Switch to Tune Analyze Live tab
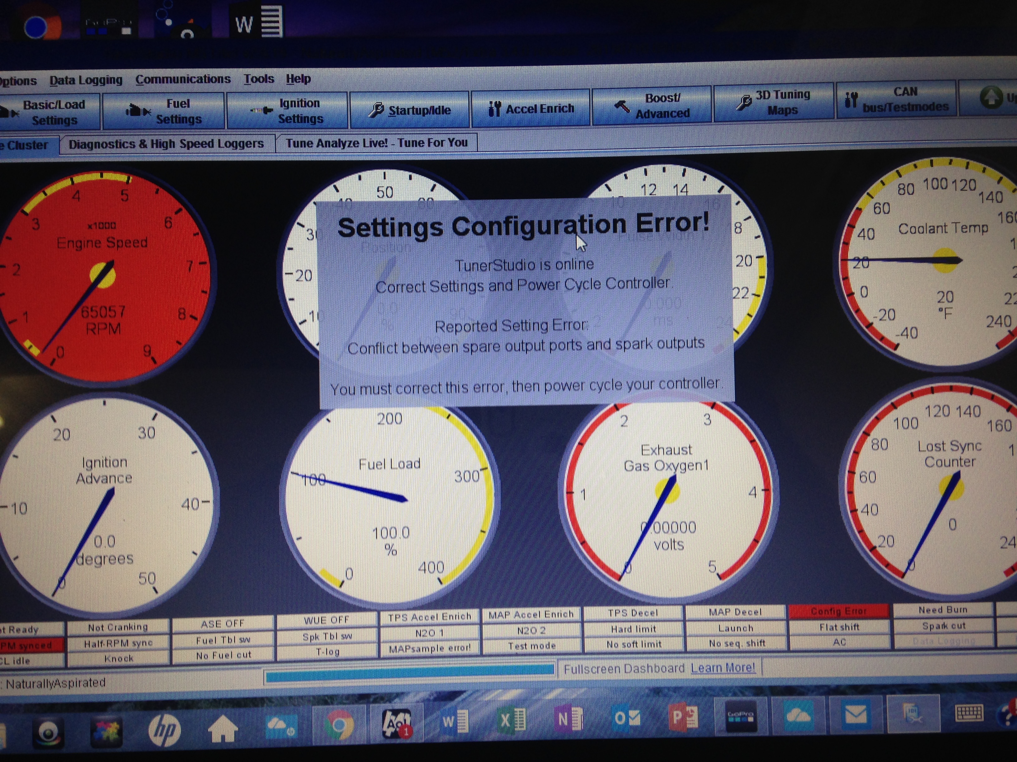 pyautogui.click(x=376, y=143)
